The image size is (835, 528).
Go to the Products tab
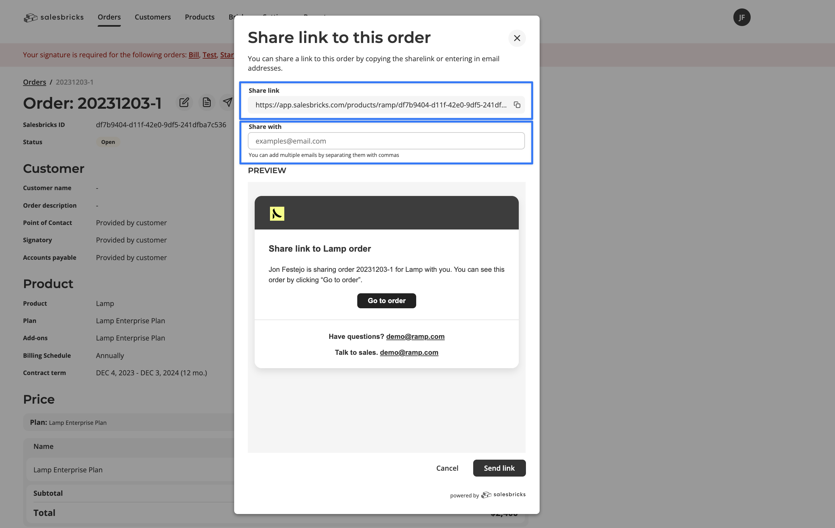(x=199, y=17)
